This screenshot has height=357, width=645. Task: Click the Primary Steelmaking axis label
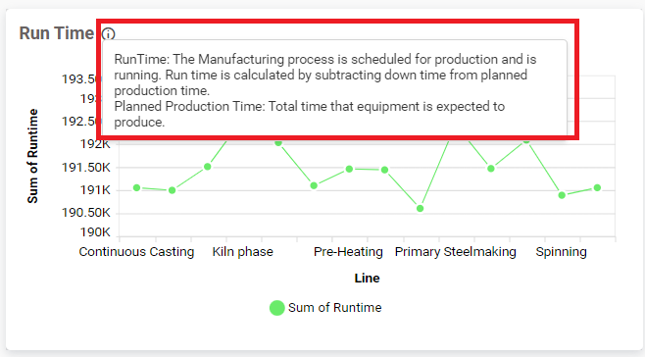(x=456, y=252)
